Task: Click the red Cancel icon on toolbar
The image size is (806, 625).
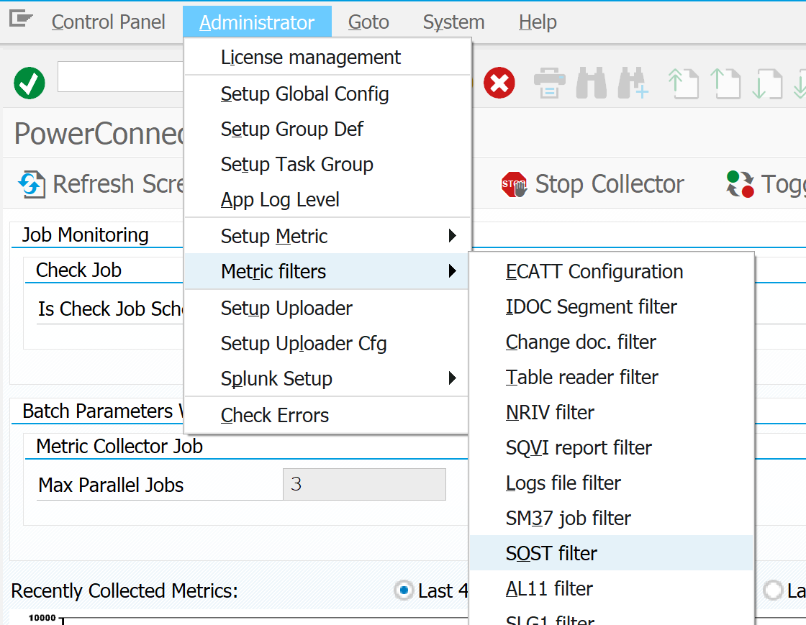Action: 499,83
